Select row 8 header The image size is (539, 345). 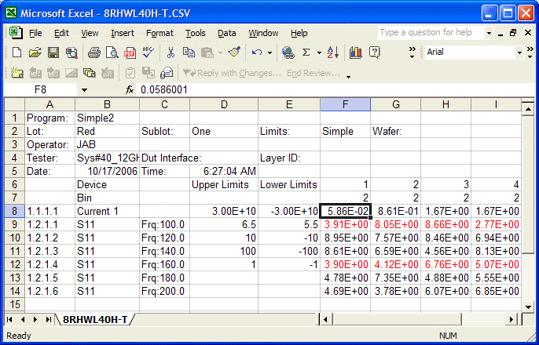pyautogui.click(x=14, y=211)
